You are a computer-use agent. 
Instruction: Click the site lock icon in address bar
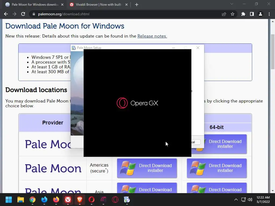click(34, 14)
